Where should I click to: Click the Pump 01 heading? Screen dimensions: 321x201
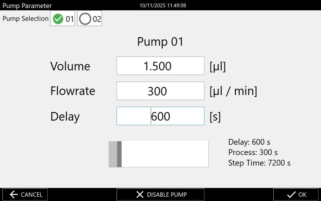click(x=160, y=42)
